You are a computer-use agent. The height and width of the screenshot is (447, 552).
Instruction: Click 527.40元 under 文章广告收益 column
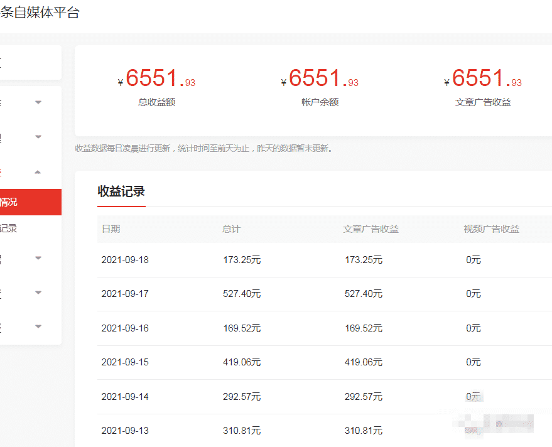tap(364, 294)
